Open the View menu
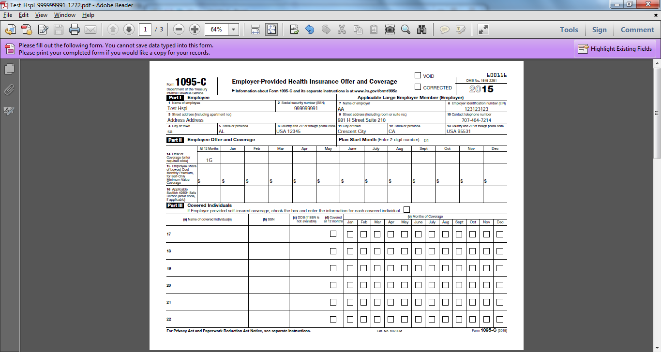Viewport: 661px width, 352px height. click(x=41, y=15)
